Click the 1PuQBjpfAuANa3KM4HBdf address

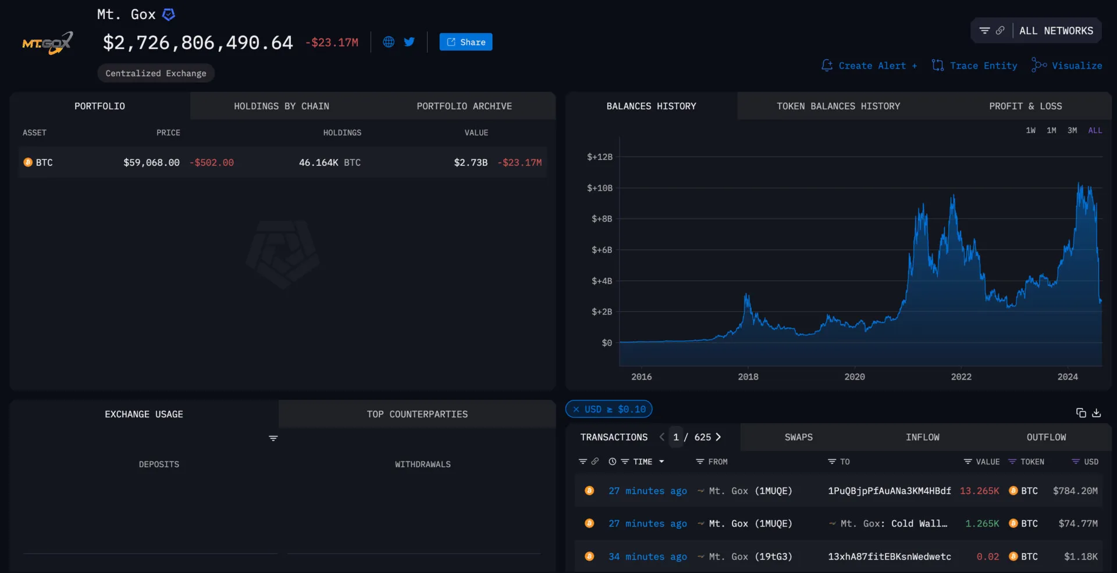(889, 491)
